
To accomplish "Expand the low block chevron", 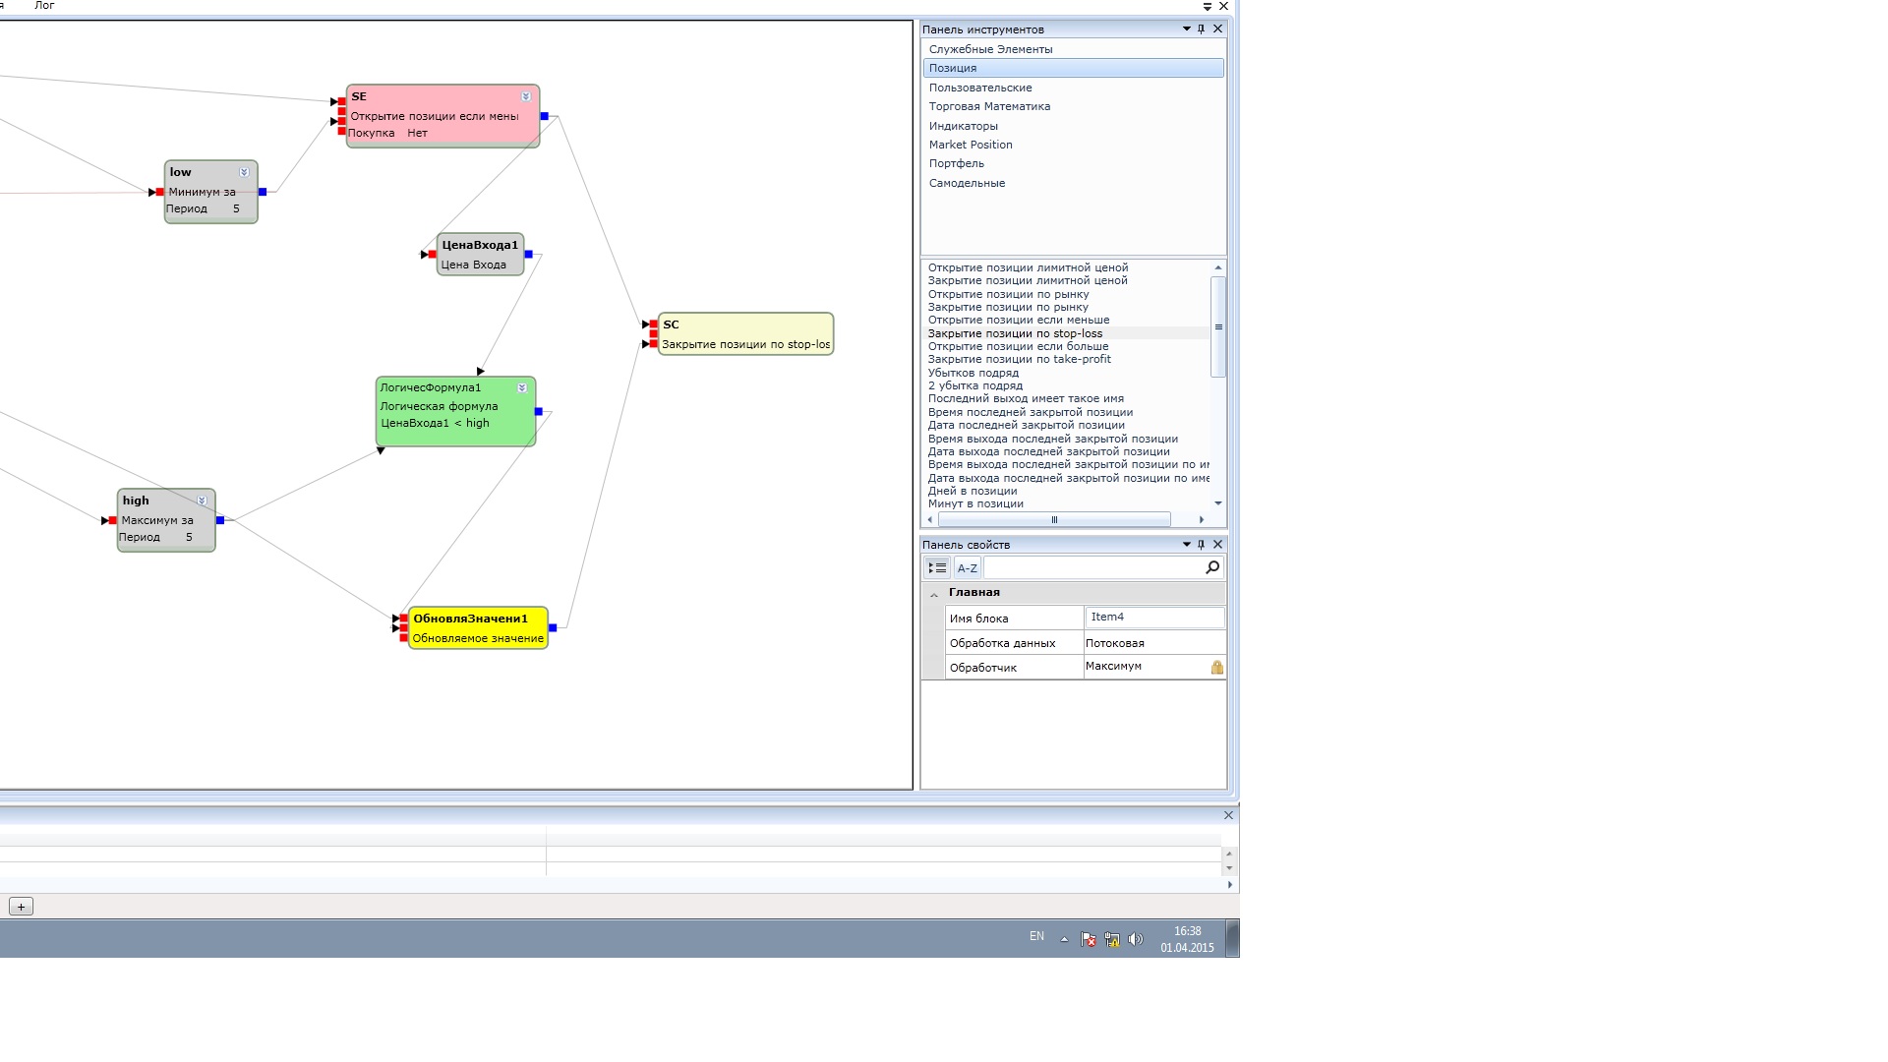I will coord(244,172).
